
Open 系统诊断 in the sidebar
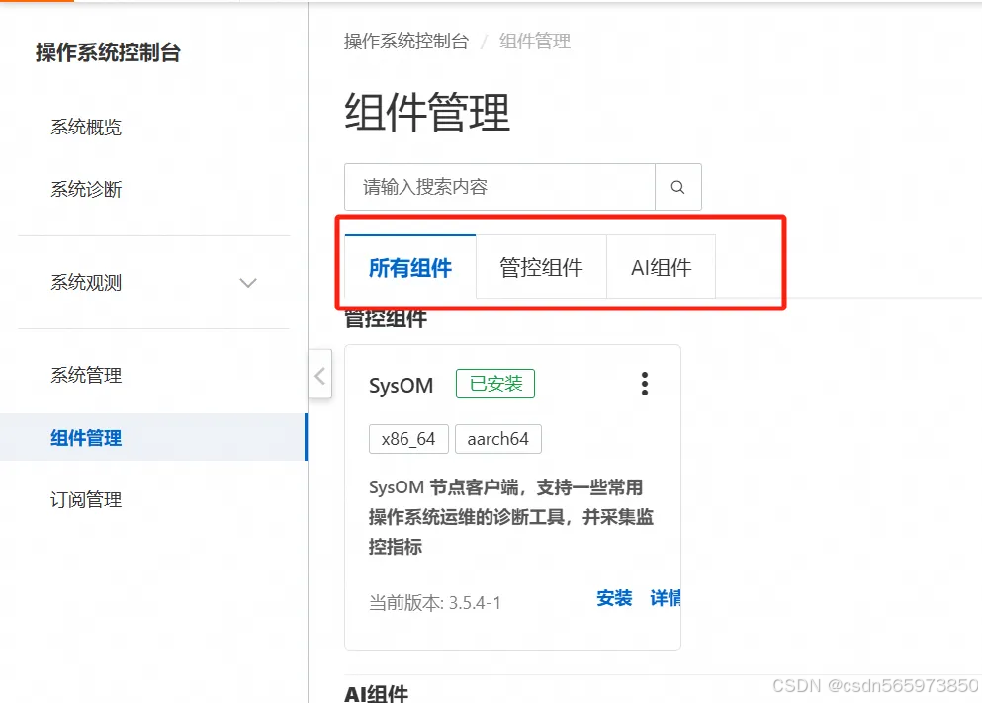[x=86, y=189]
